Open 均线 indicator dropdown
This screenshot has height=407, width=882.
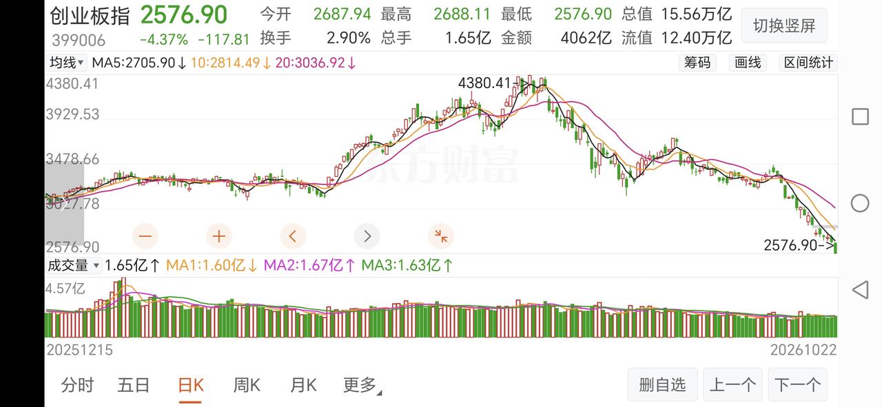pos(67,63)
